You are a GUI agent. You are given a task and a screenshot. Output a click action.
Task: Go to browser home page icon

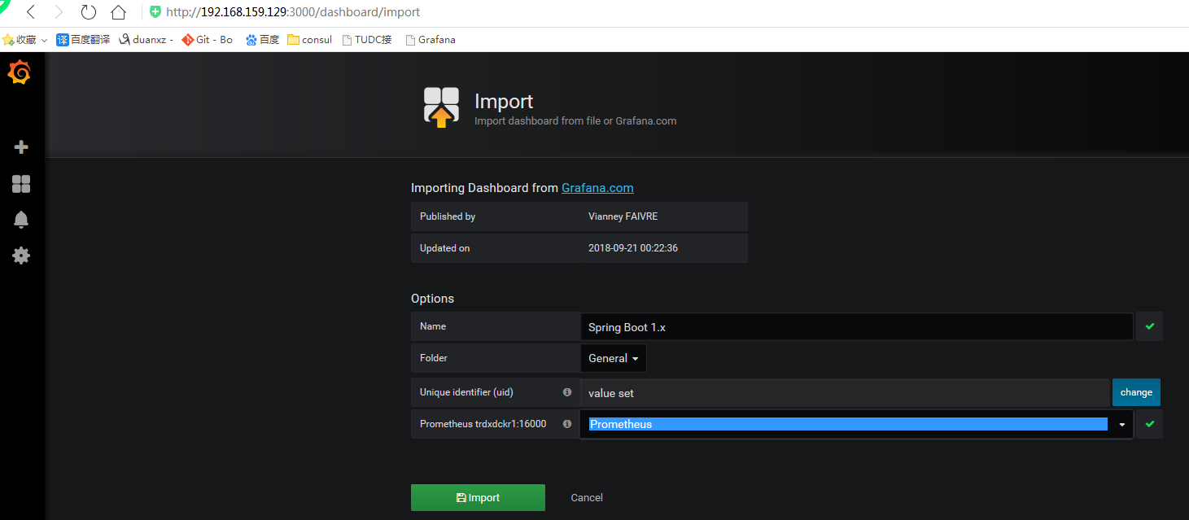pyautogui.click(x=118, y=12)
